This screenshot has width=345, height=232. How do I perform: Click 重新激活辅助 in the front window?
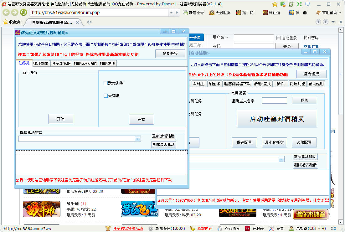point(163,136)
